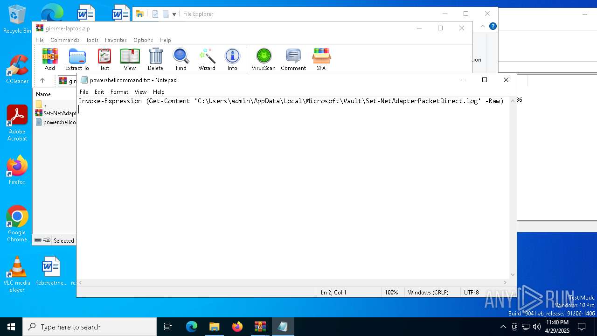Open WinRAR Favorites menu
This screenshot has height=336, width=597.
point(116,40)
